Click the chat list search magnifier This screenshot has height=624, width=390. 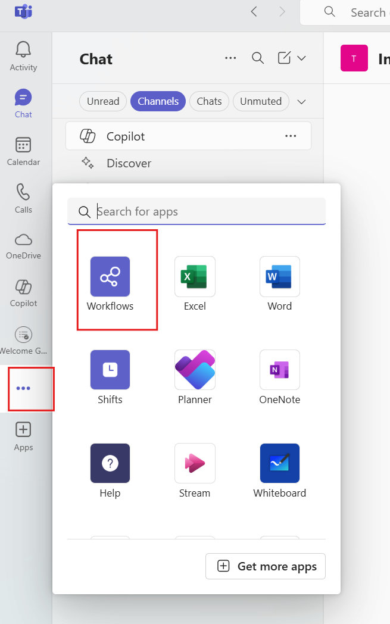click(x=258, y=58)
